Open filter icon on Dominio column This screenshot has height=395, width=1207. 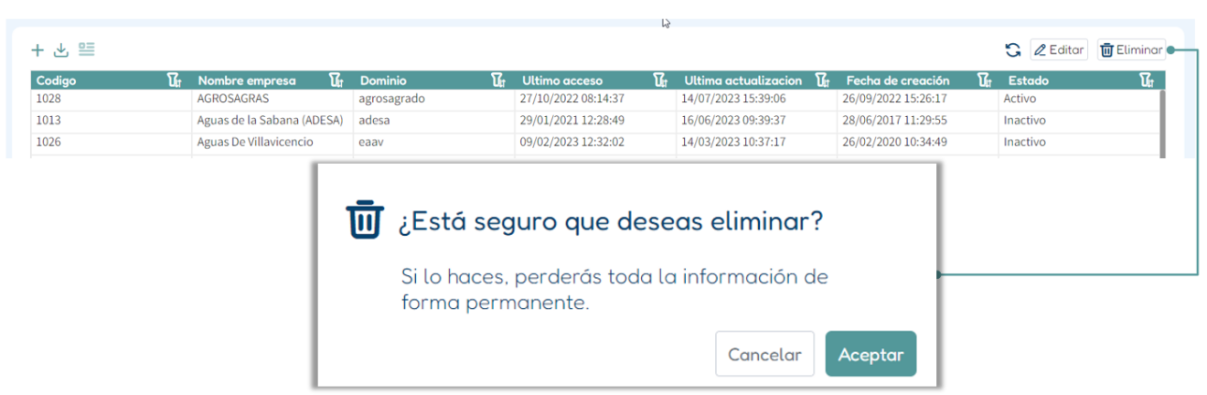(499, 80)
